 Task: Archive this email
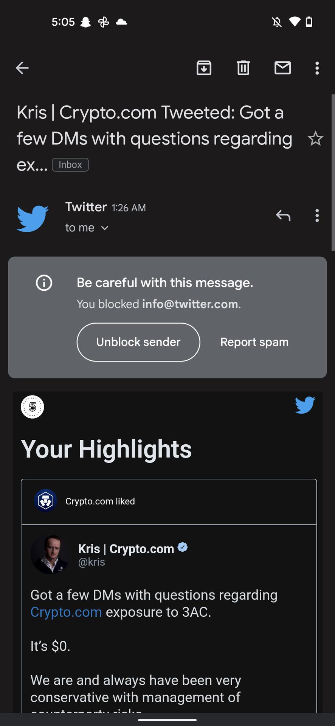click(x=204, y=68)
